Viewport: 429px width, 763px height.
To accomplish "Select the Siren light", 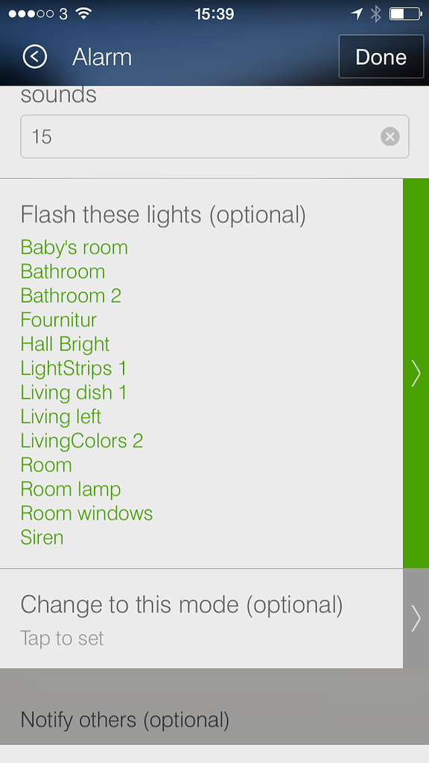I will [x=42, y=537].
